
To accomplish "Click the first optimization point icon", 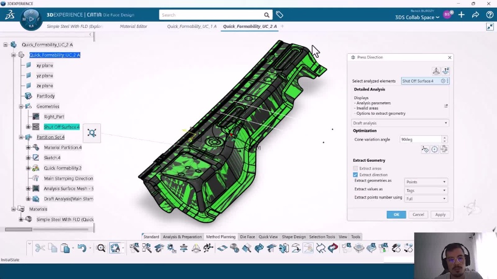I will (425, 149).
